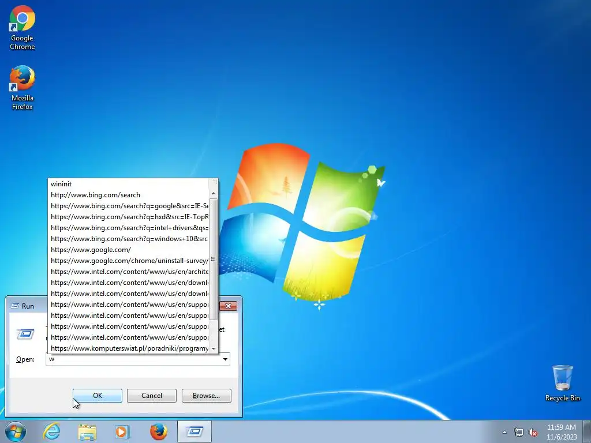Click the suggestion list scroll up arrow
The height and width of the screenshot is (443, 591).
click(x=214, y=193)
